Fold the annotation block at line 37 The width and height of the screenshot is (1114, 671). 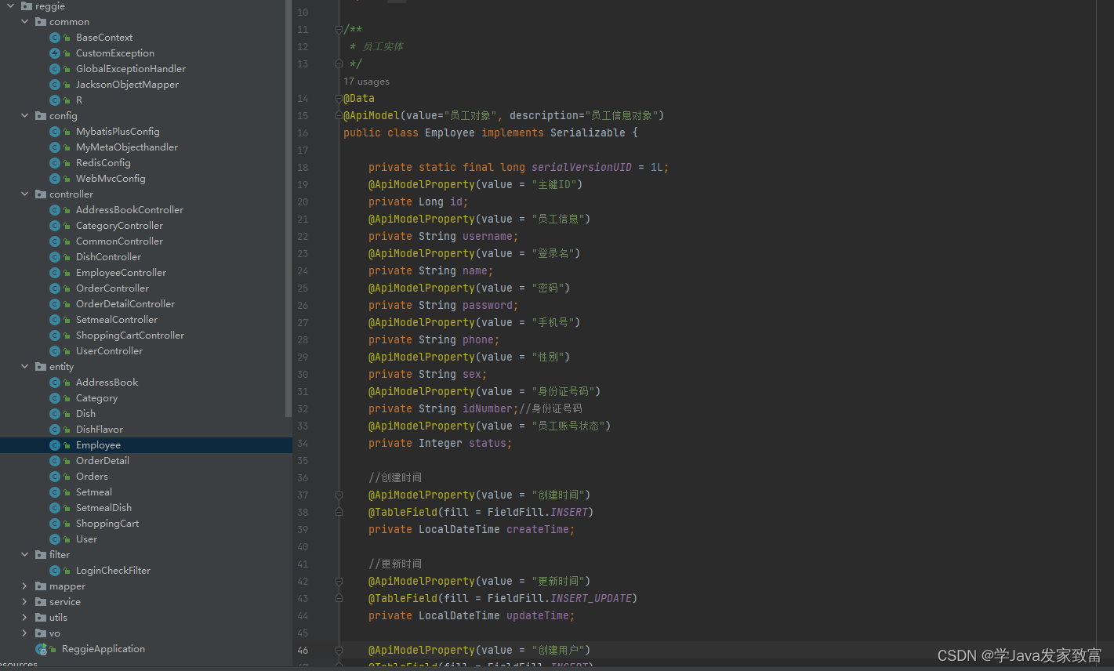[x=339, y=495]
